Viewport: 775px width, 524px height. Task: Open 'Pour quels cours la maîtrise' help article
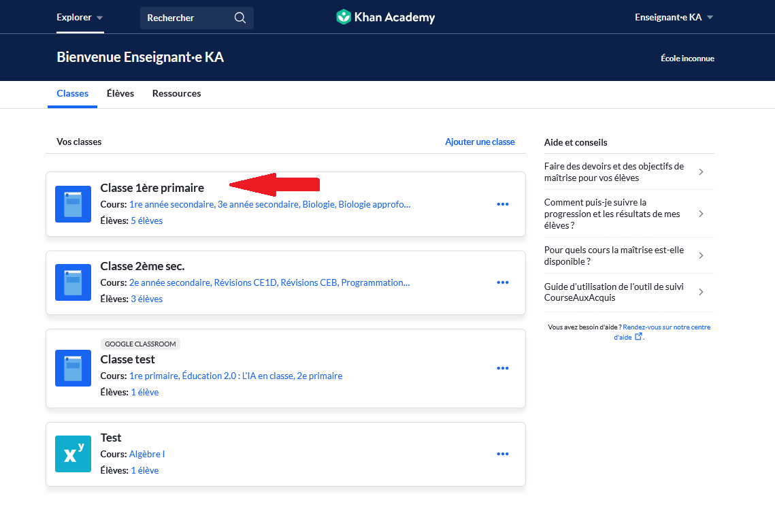click(629, 256)
